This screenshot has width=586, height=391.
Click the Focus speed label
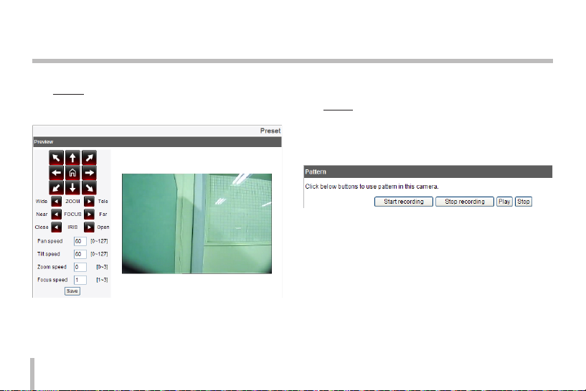pyautogui.click(x=52, y=280)
